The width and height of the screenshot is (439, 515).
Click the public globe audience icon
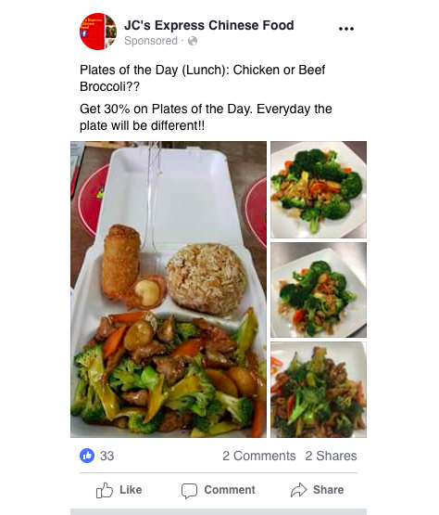193,41
